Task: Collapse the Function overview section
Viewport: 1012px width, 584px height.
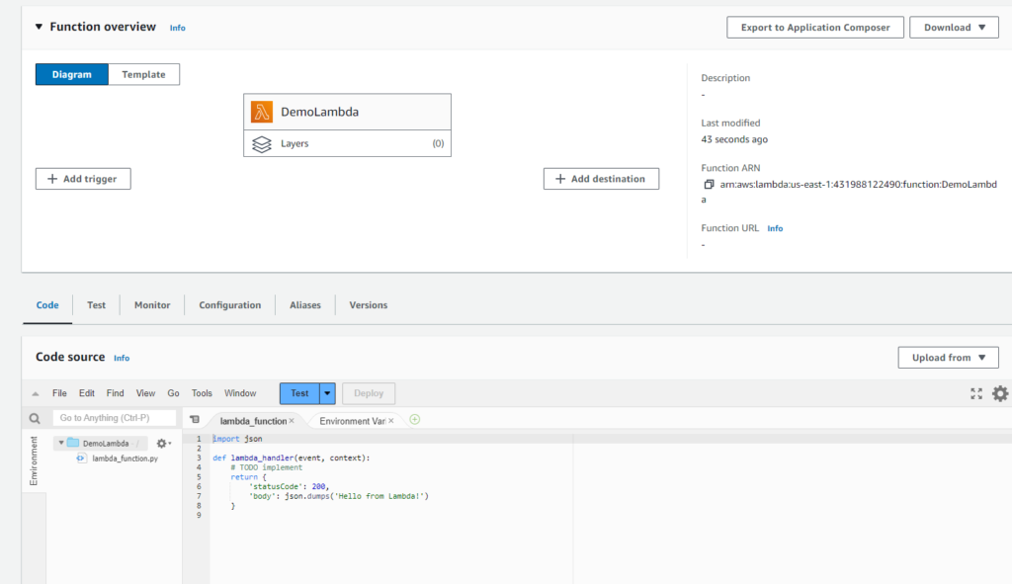Action: click(39, 27)
